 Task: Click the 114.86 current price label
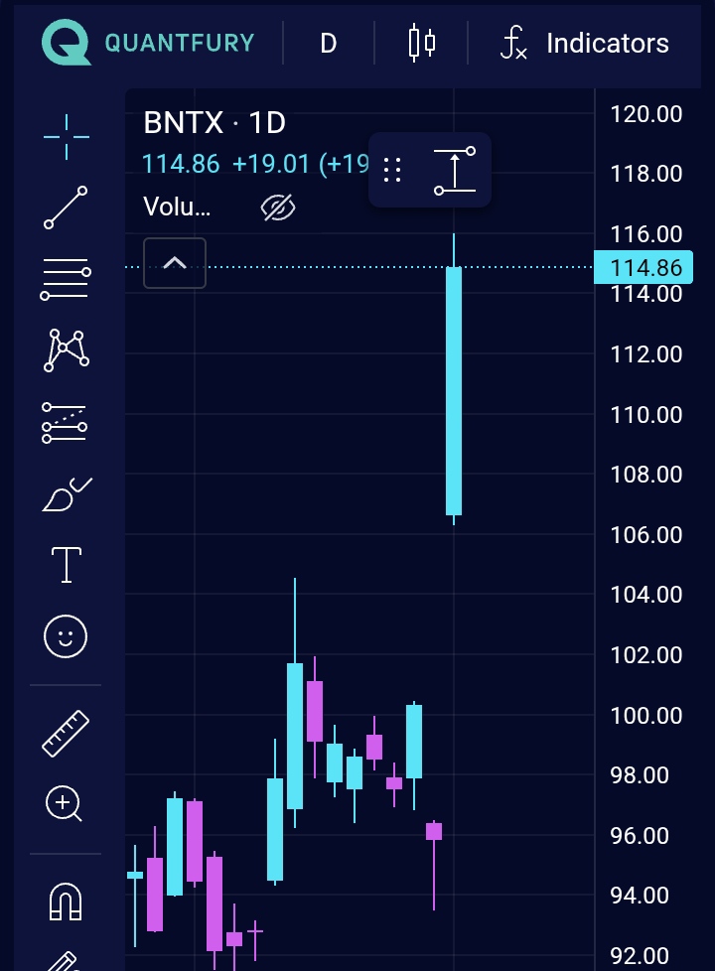pos(643,267)
